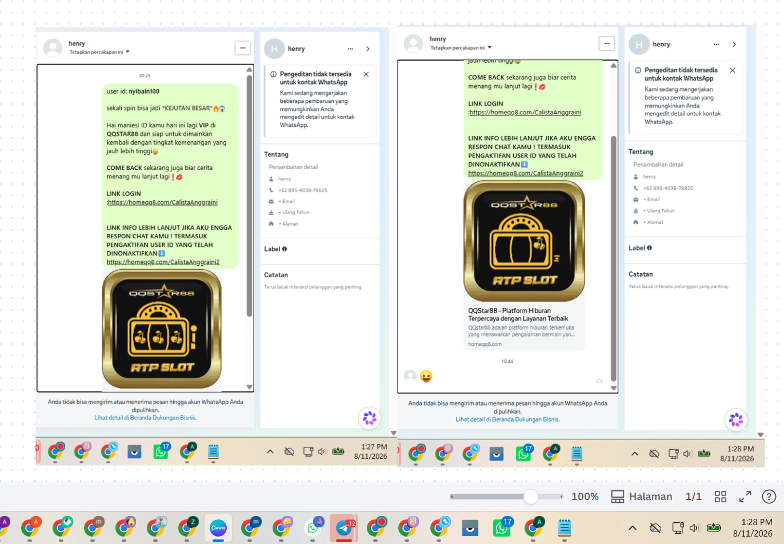Dismiss 'Pengeditan tidak tersedia' notice, right screenshot

tap(733, 70)
